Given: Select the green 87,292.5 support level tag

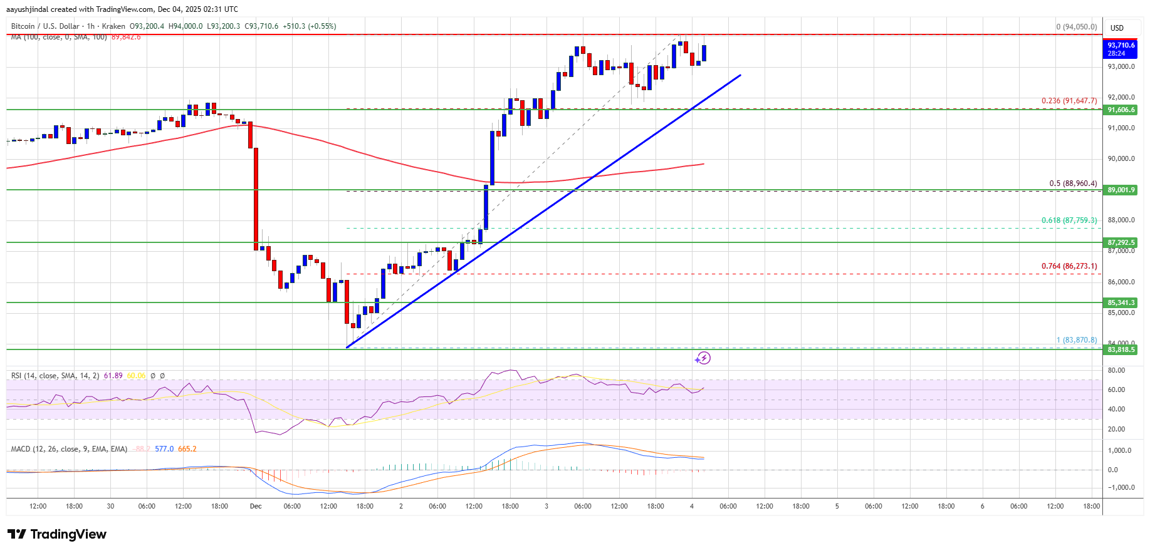Looking at the screenshot, I should click(1121, 242).
